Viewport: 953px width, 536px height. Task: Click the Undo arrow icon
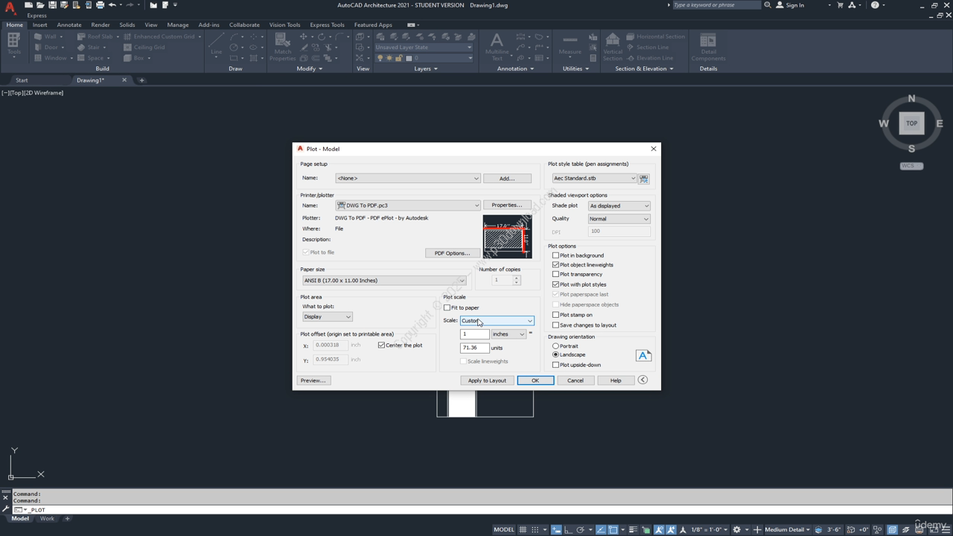pyautogui.click(x=112, y=5)
